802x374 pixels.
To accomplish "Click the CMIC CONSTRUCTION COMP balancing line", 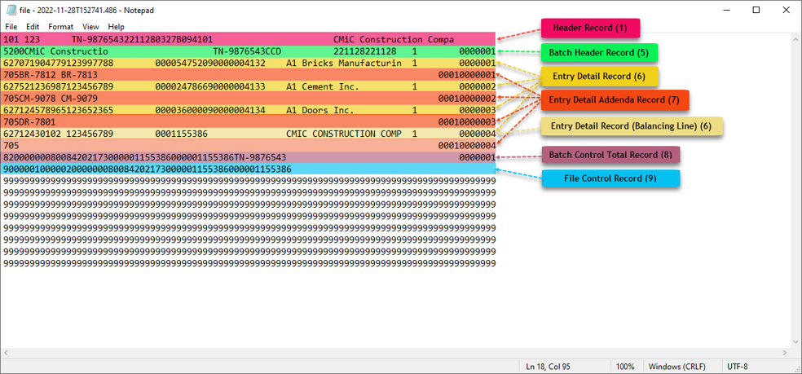I will [x=248, y=134].
